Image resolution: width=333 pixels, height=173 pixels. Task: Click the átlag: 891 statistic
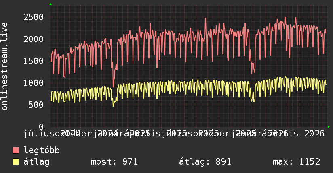point(205,162)
